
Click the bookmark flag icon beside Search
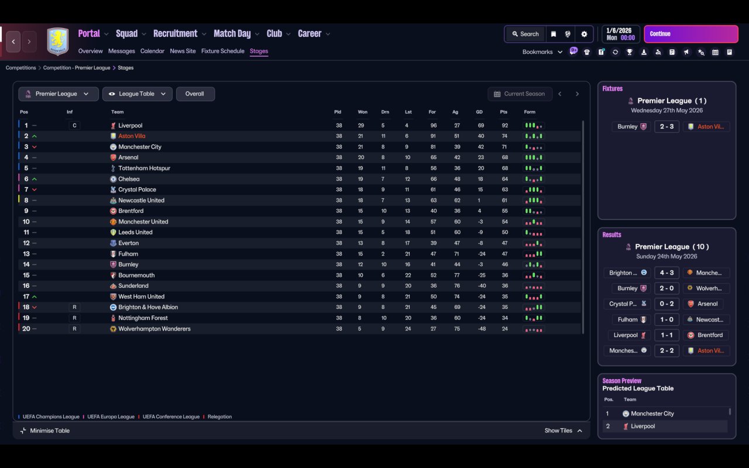pyautogui.click(x=553, y=34)
